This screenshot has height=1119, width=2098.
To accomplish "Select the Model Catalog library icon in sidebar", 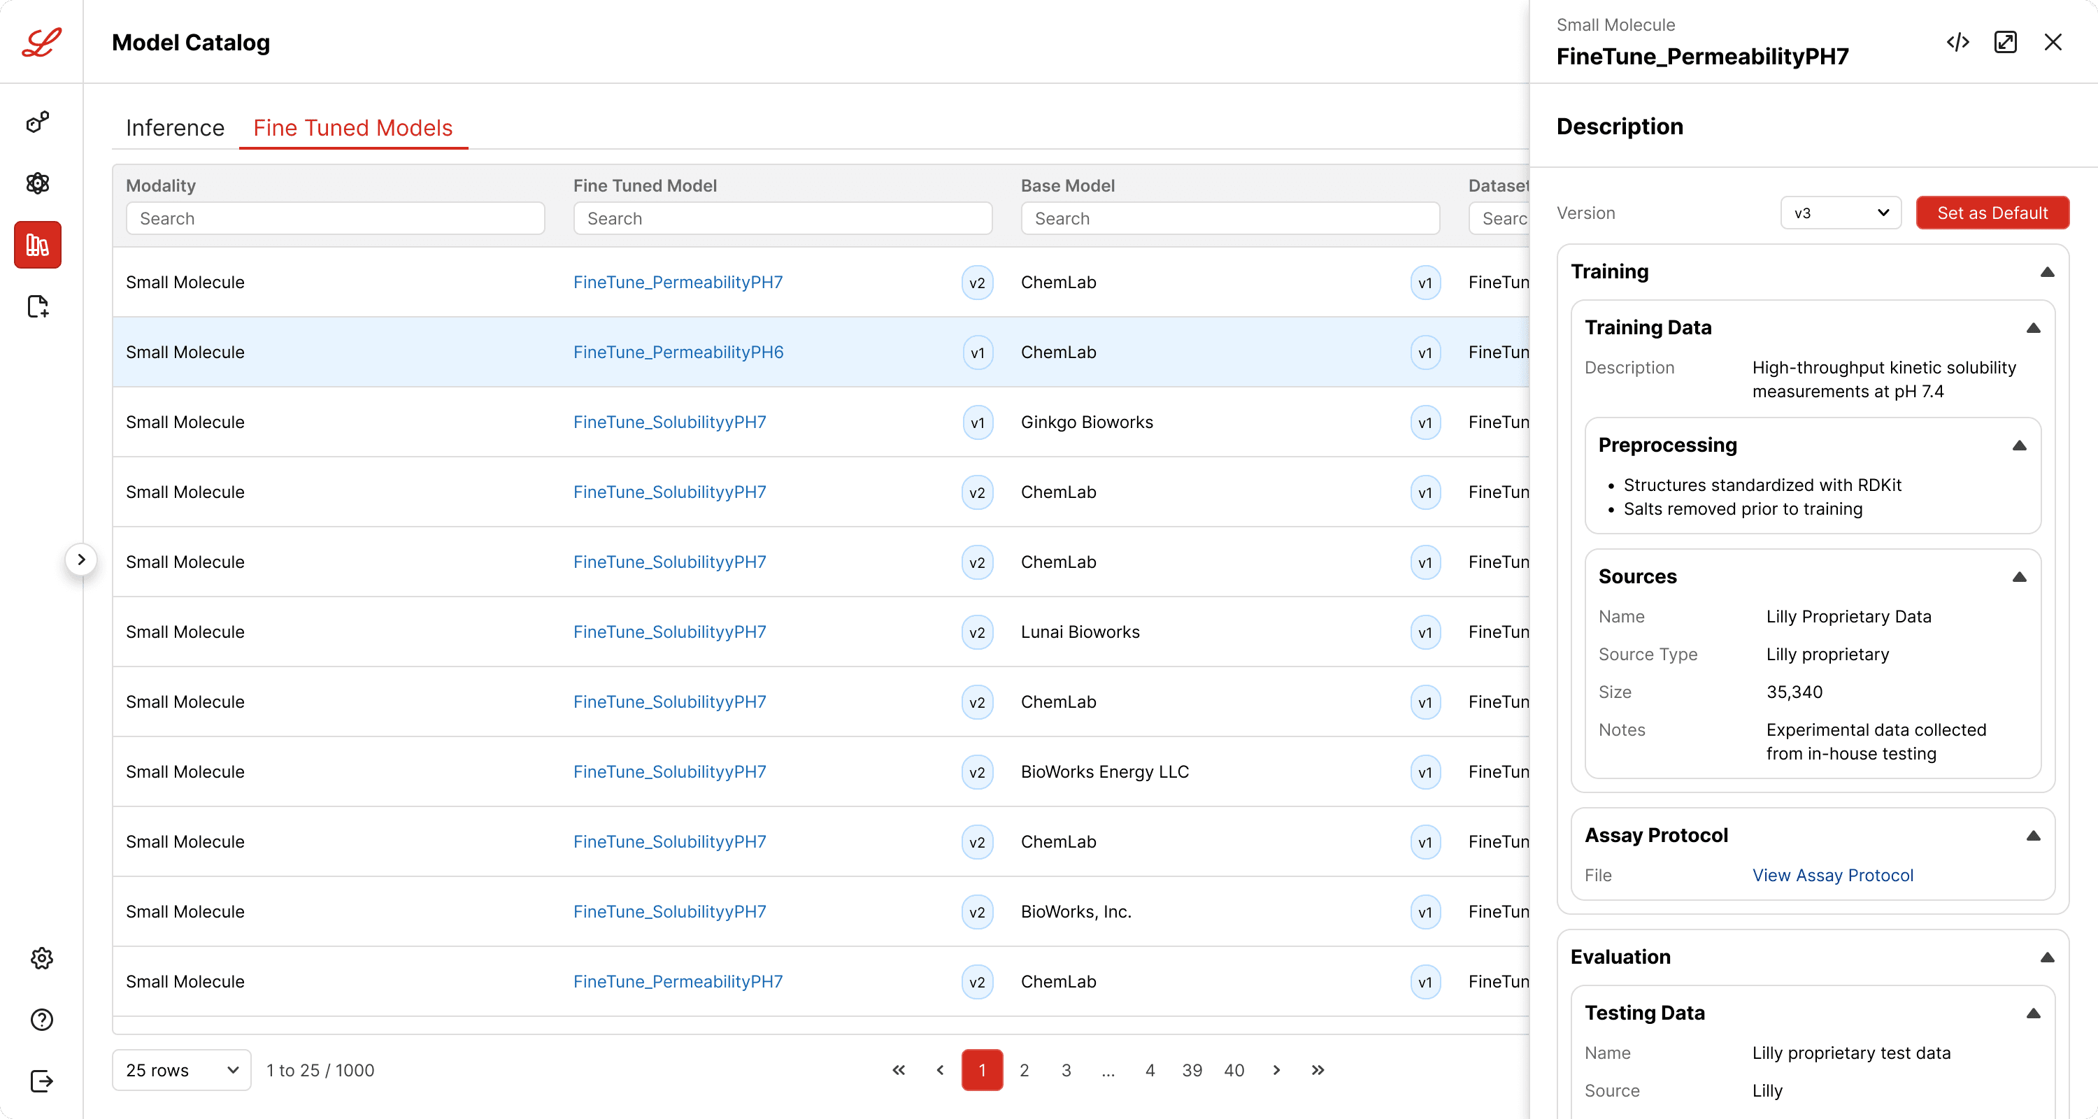I will (38, 244).
